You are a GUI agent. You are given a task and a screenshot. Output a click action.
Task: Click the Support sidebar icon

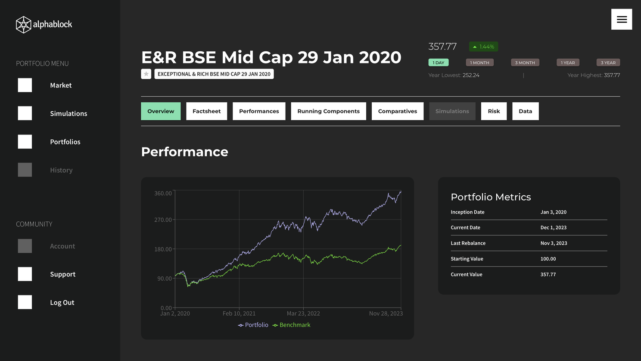click(25, 274)
